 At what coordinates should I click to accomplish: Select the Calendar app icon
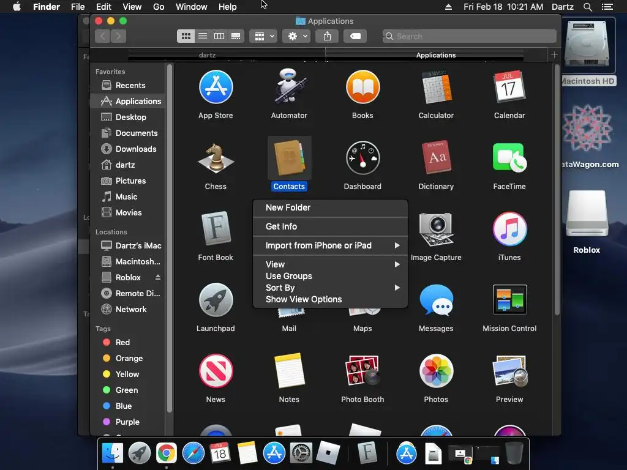[509, 87]
